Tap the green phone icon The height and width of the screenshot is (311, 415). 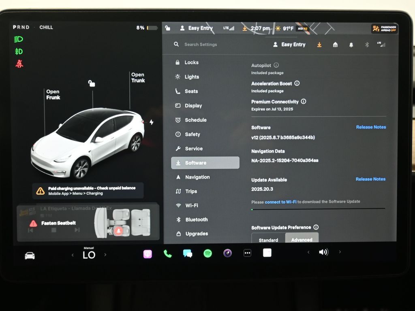pyautogui.click(x=167, y=253)
